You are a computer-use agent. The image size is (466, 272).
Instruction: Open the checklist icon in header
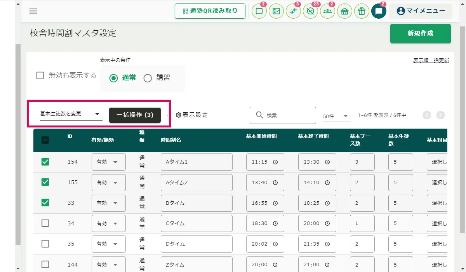(x=276, y=11)
